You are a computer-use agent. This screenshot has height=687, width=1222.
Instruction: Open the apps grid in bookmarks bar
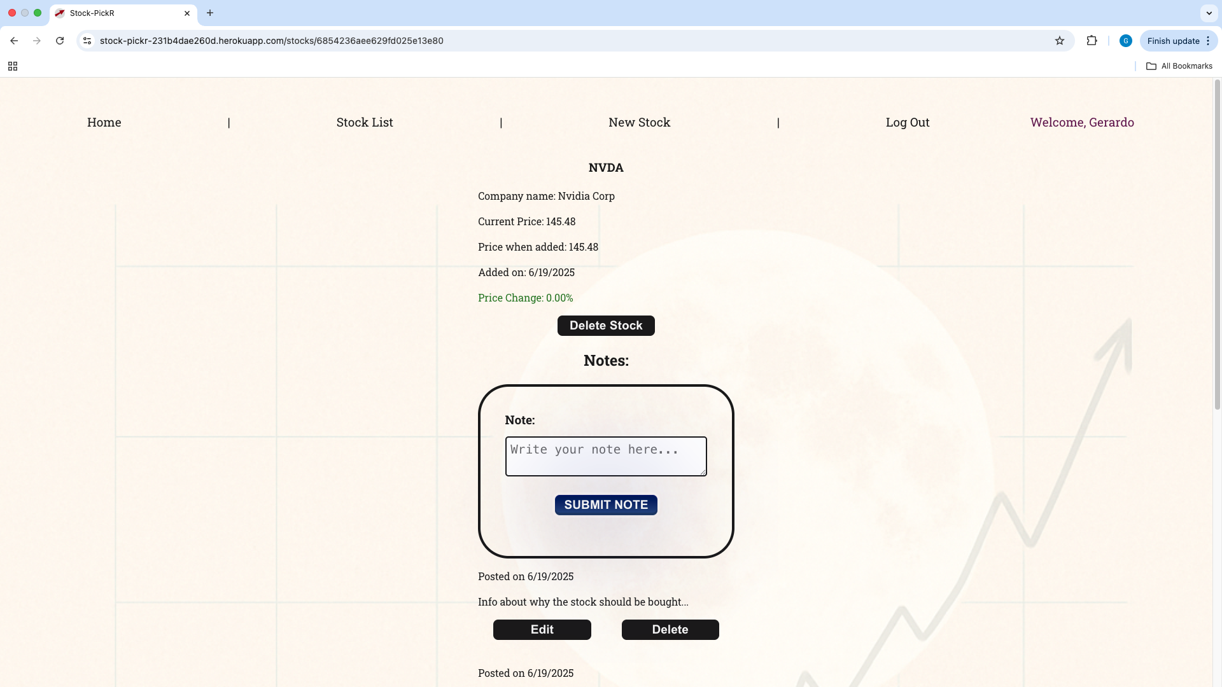13,66
